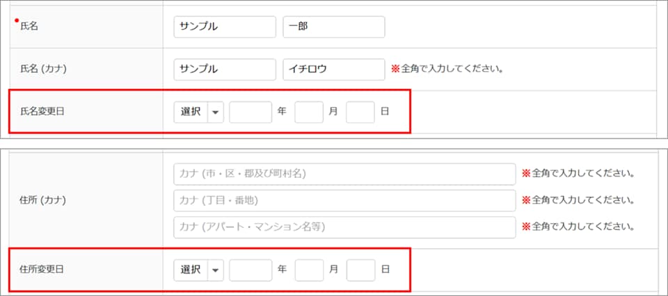Select the カナ (市・区・郡及び町村名) address field
The height and width of the screenshot is (296, 668).
344,174
